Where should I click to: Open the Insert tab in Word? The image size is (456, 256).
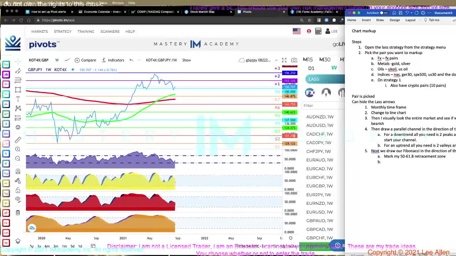[x=366, y=20]
